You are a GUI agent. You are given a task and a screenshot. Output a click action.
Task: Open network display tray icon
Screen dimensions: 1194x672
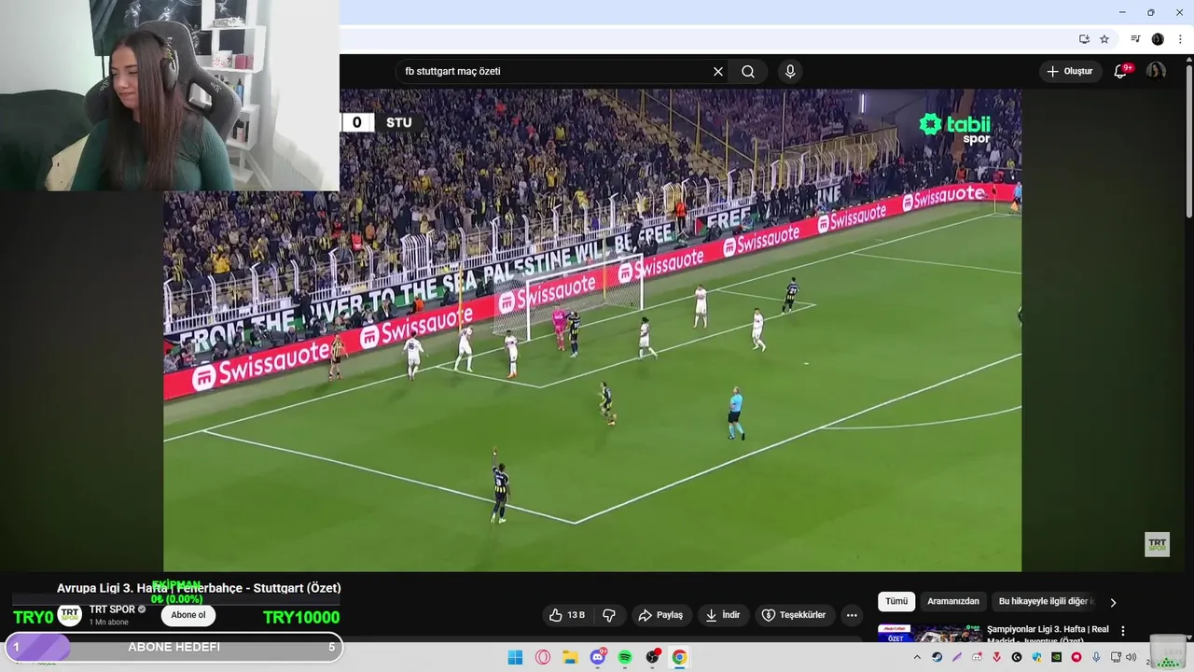click(1116, 657)
